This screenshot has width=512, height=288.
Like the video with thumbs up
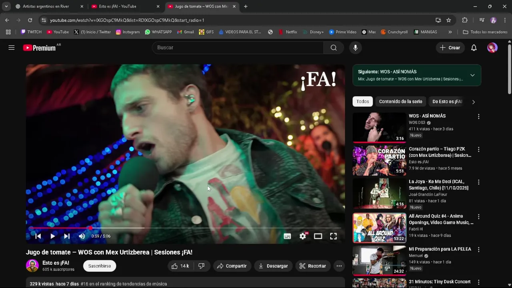(180, 266)
